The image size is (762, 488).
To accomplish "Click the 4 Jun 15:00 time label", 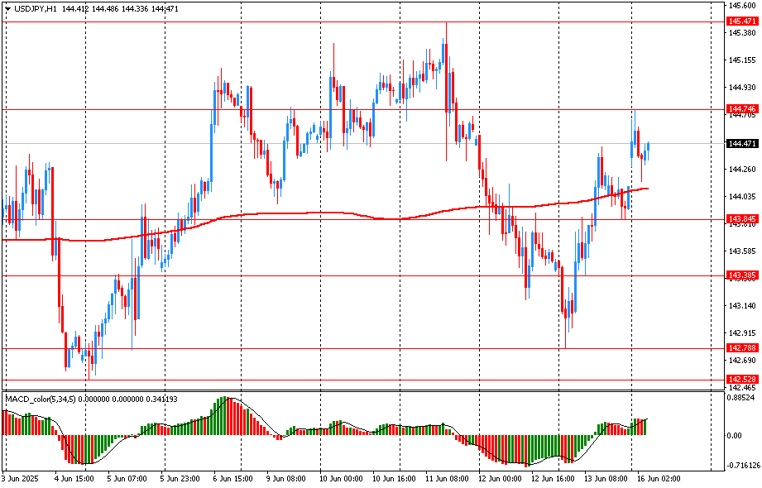I will 74,478.
